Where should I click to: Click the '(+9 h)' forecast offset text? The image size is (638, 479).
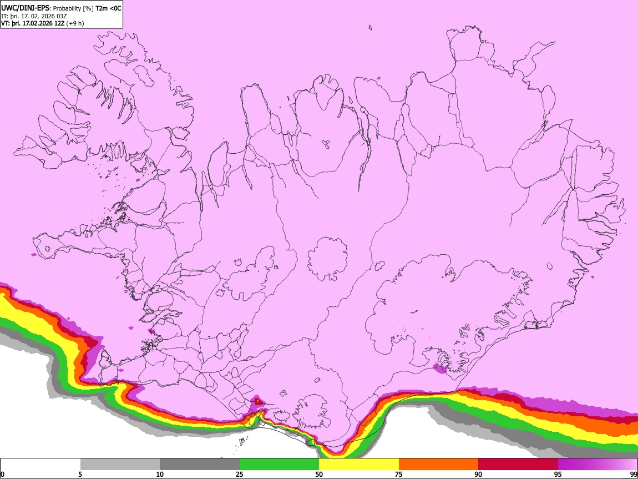(x=75, y=23)
